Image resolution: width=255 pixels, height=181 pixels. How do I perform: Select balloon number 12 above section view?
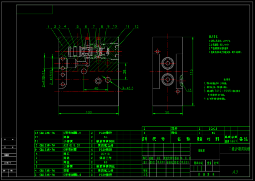click(x=137, y=26)
